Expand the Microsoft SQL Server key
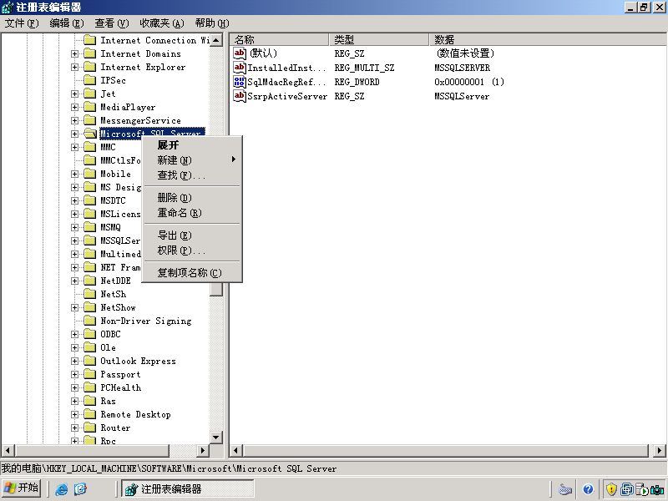The width and height of the screenshot is (668, 501). coord(74,134)
